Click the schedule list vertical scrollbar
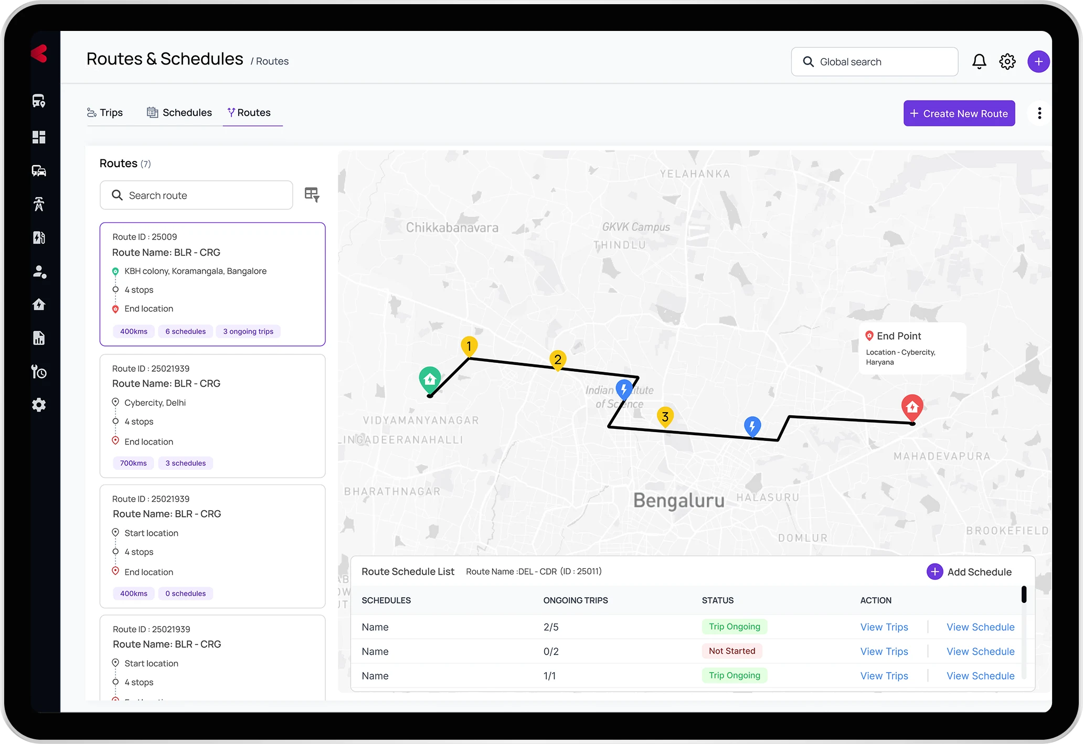The image size is (1083, 744). [1024, 595]
